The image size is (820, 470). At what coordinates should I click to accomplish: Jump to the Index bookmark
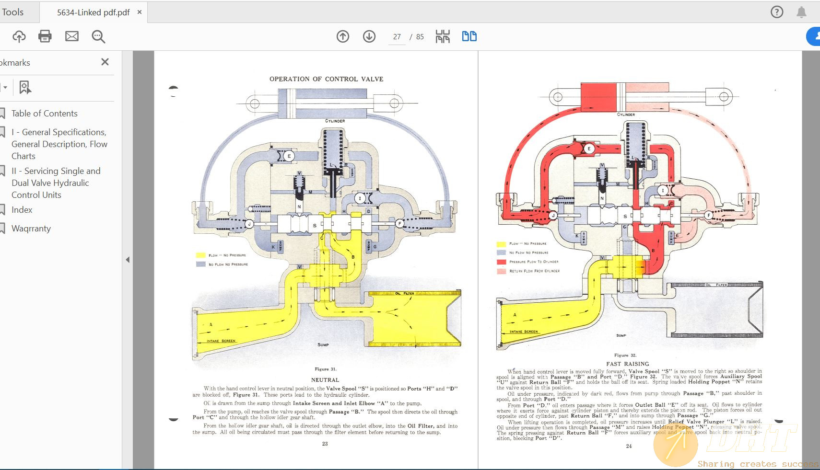coord(22,210)
